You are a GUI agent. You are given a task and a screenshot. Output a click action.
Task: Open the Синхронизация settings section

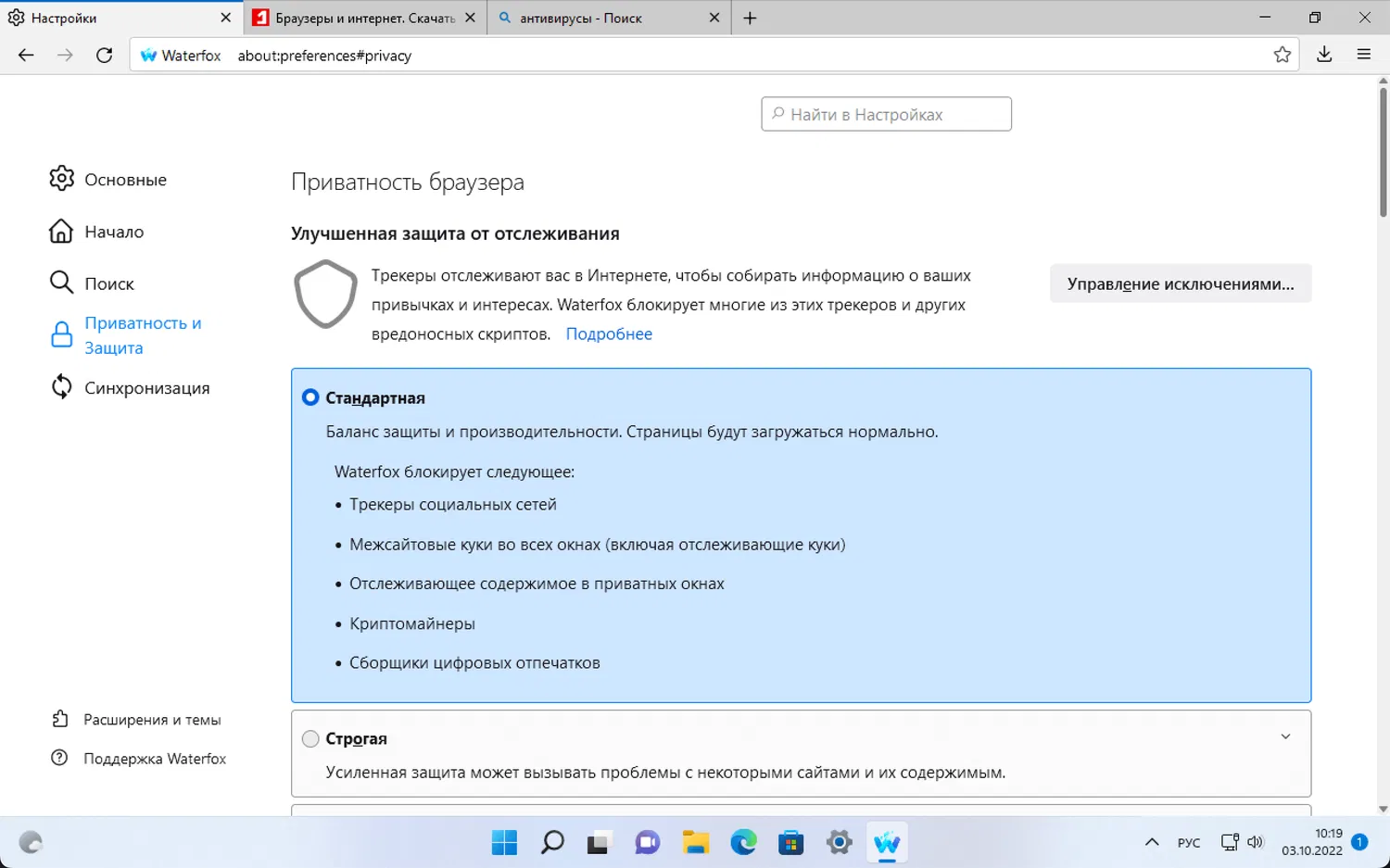[x=130, y=387]
